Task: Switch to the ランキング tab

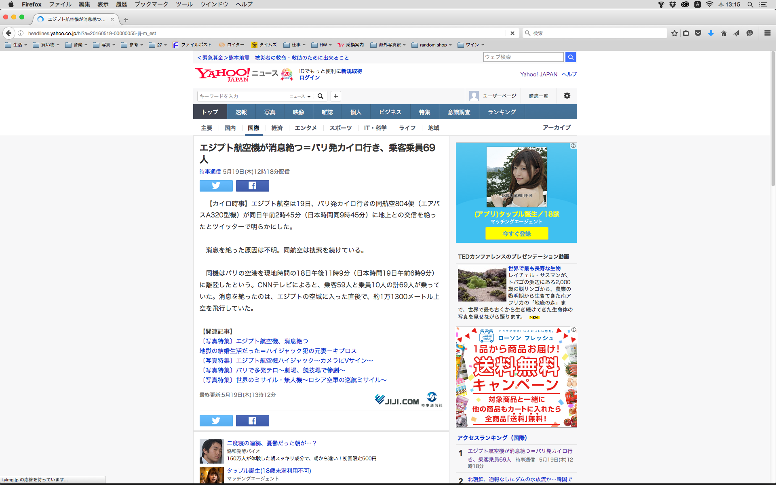Action: coord(502,112)
